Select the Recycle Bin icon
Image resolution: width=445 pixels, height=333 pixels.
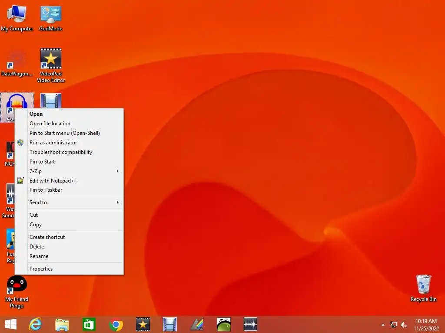(x=423, y=288)
